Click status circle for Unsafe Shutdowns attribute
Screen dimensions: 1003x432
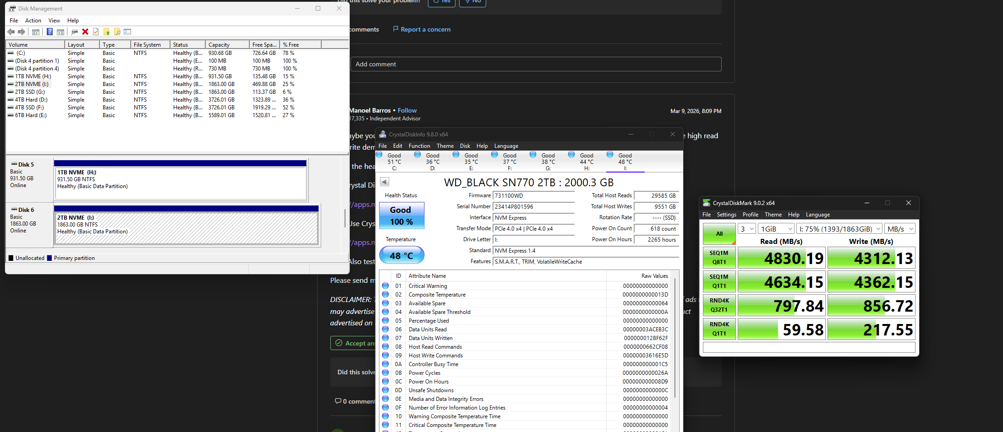(x=385, y=390)
